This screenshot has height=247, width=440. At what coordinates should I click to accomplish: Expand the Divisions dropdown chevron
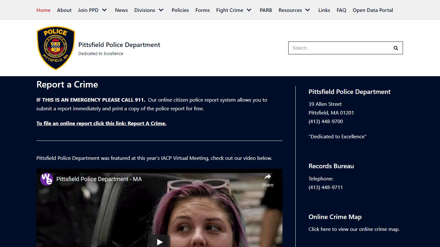click(161, 10)
